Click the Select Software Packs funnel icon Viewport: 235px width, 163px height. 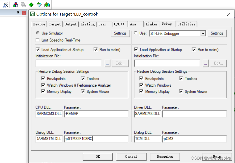tap(39, 5)
